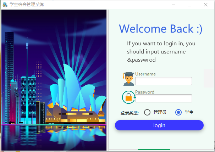Focus the Username input field
The height and width of the screenshot is (152, 215).
pos(164,81)
